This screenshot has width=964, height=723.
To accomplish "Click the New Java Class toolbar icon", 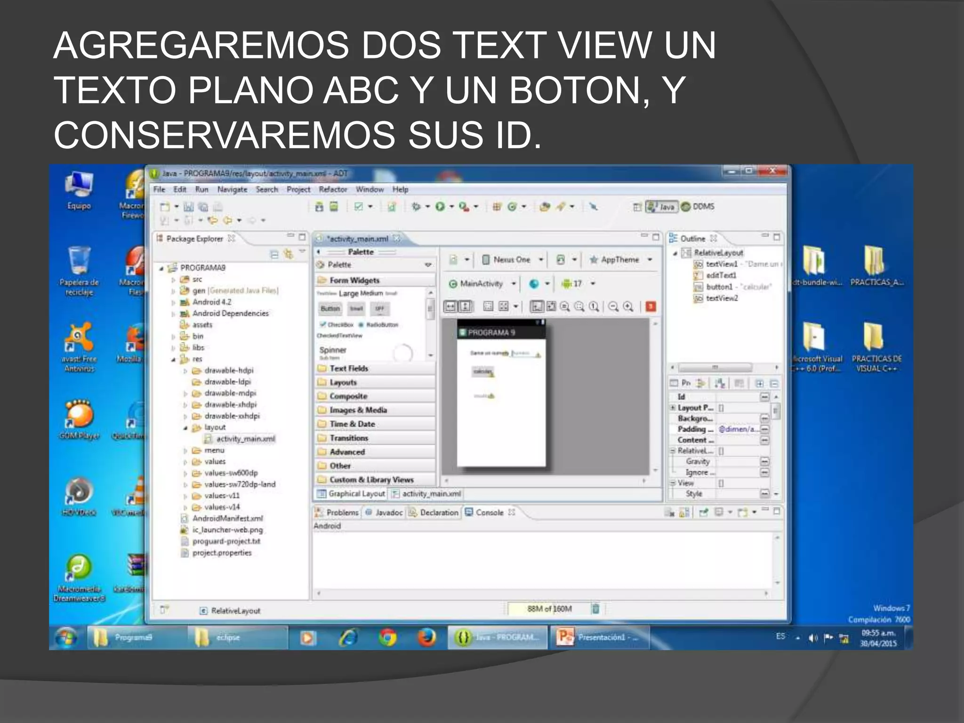I will pos(512,207).
